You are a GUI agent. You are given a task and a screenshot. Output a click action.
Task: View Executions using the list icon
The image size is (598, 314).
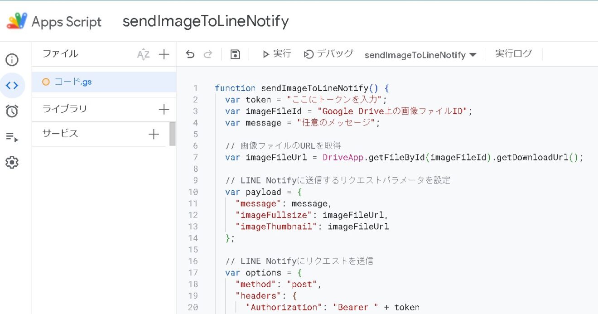[x=12, y=136]
